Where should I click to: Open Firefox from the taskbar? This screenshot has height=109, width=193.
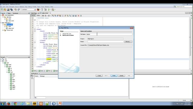[9, 104]
